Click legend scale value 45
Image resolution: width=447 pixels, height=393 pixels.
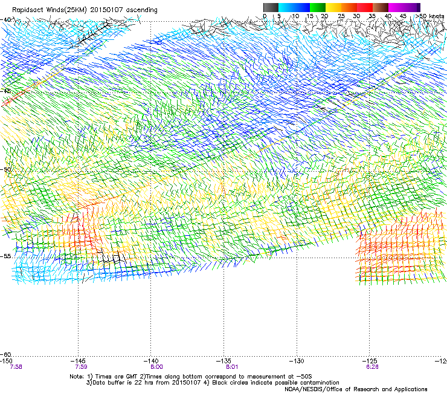click(x=403, y=16)
